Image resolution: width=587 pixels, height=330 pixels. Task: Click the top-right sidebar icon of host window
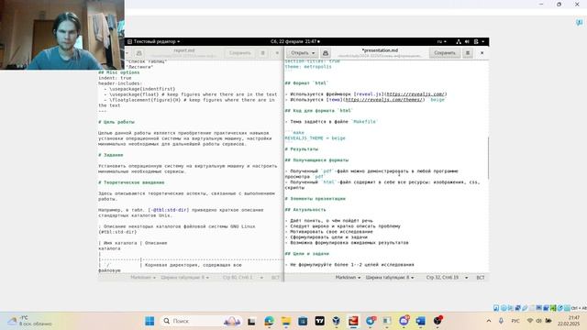coord(579,23)
